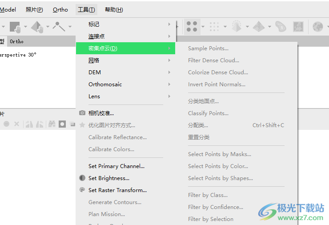The height and width of the screenshot is (225, 329).
Task: Click the globe basemap icon
Action: pos(318,27)
